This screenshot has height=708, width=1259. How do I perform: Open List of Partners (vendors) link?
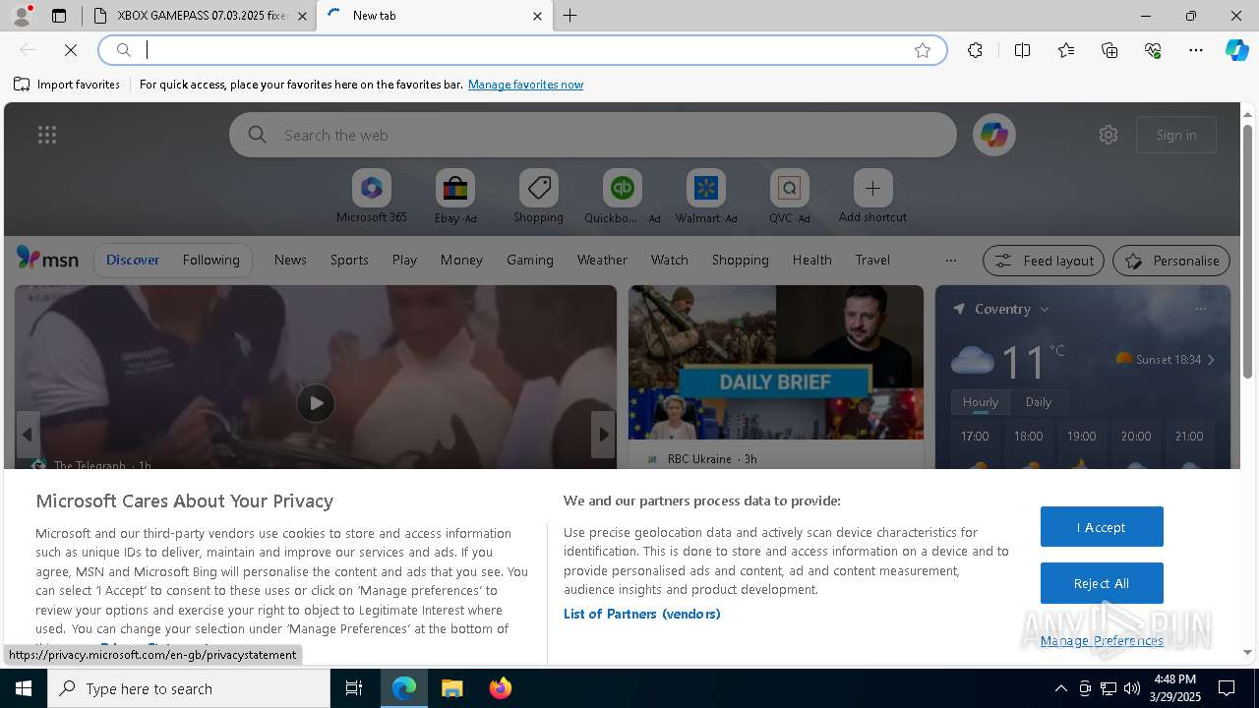click(x=642, y=614)
